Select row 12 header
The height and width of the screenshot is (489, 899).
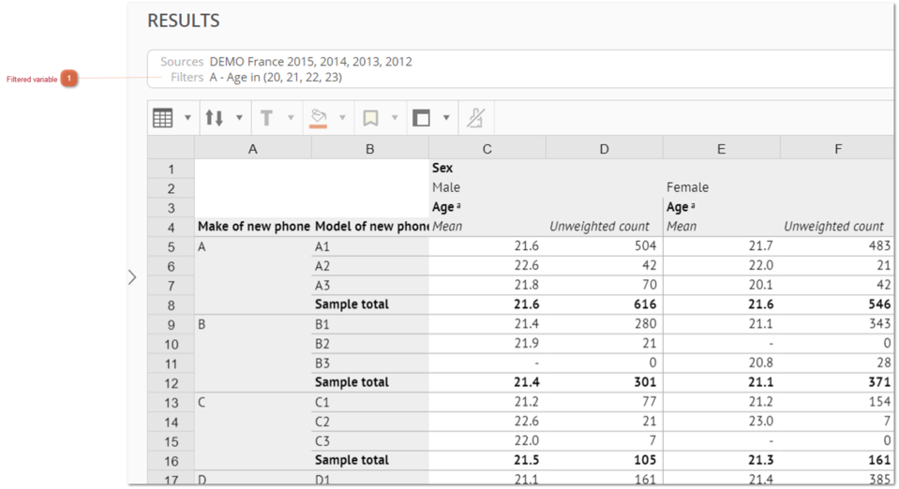point(171,383)
